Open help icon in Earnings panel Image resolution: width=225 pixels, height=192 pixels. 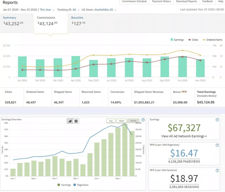point(217,120)
